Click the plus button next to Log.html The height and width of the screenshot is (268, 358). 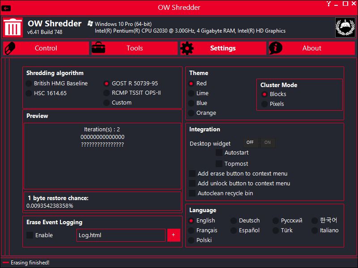coord(174,235)
